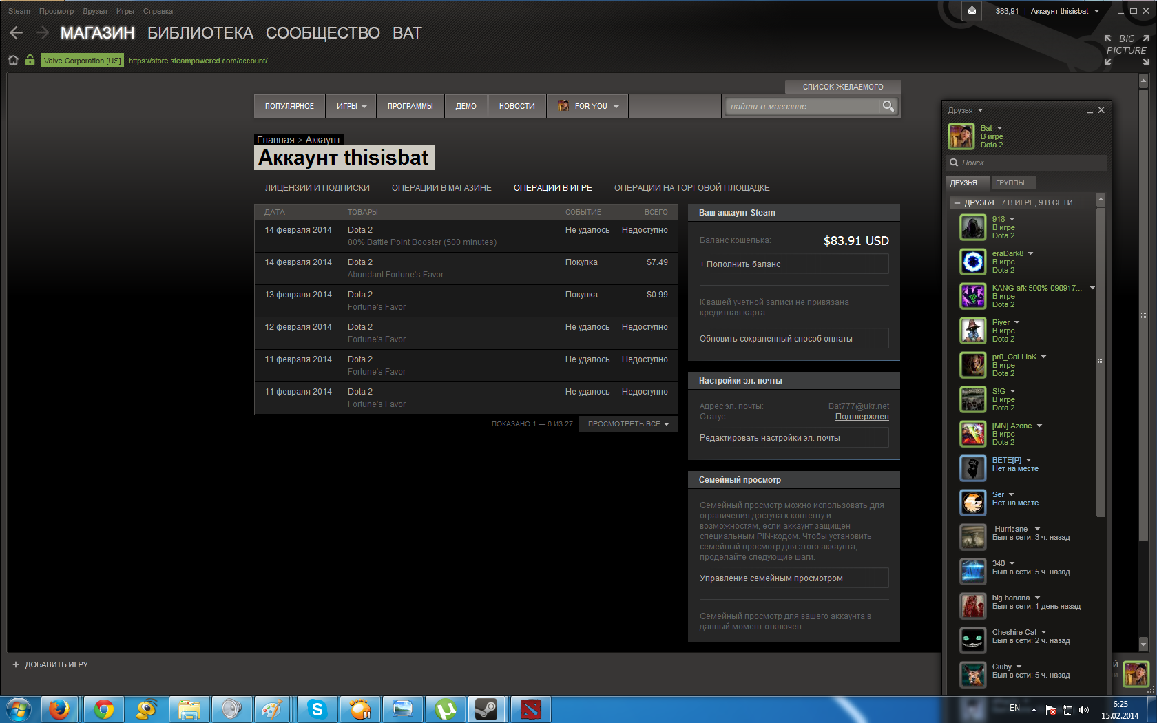Open СПИСОК ЖЕЛАЕМОГО wishlist
The image size is (1157, 723).
[x=843, y=87]
